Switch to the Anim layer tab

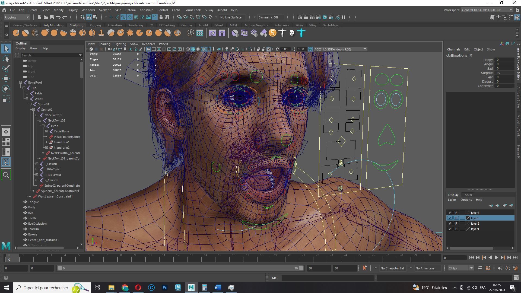point(468,195)
